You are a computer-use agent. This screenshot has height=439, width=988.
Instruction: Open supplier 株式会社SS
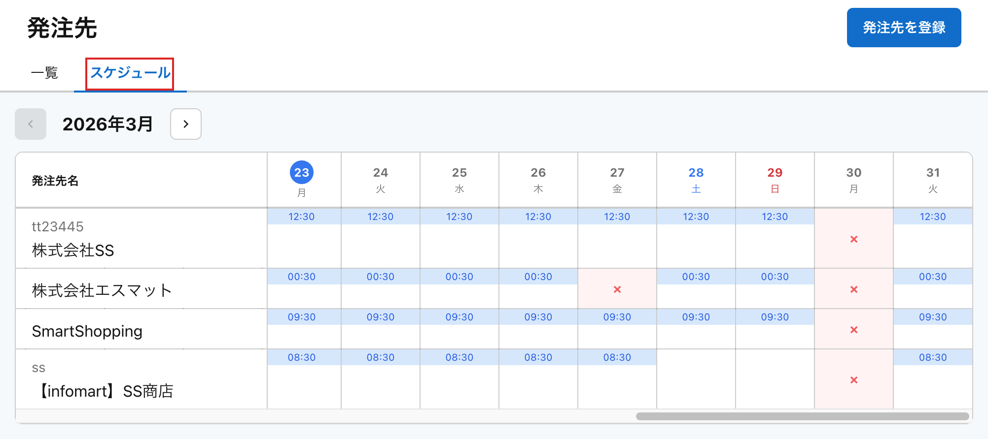tap(73, 250)
